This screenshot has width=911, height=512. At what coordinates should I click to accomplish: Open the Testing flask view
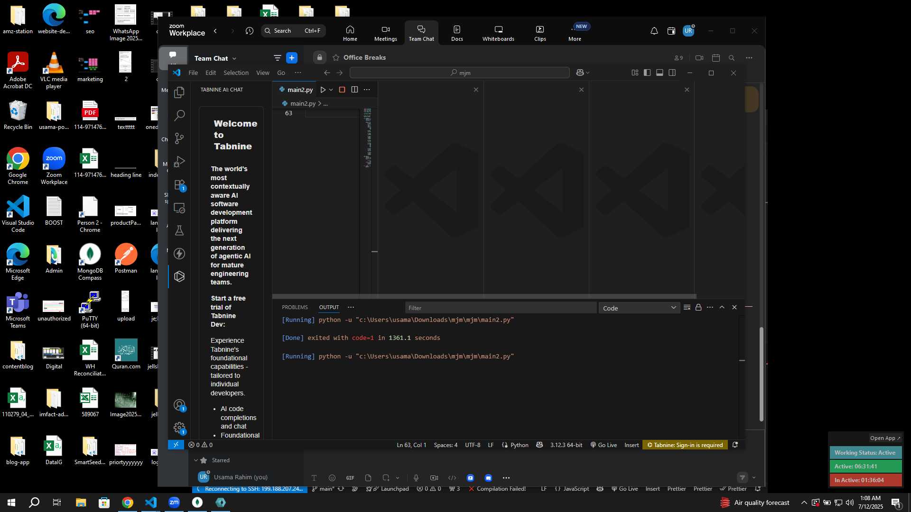(179, 231)
